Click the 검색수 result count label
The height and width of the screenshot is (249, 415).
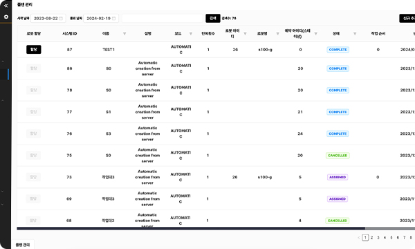point(229,18)
